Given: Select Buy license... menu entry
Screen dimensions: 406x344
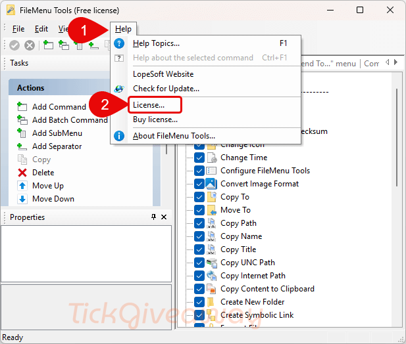Looking at the screenshot, I should (x=207, y=119).
